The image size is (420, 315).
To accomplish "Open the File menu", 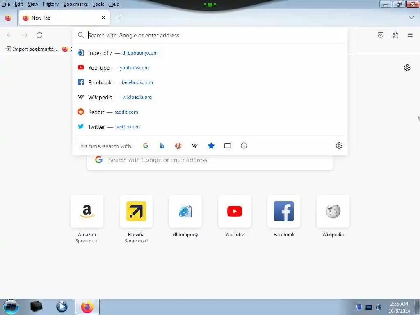I will click(6, 4).
